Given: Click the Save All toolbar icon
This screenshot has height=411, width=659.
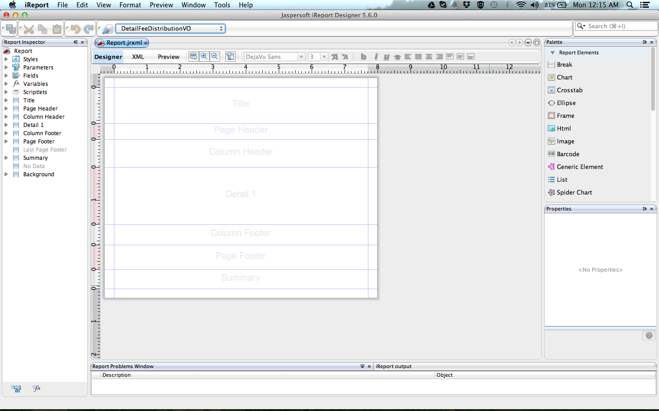Looking at the screenshot, I should 11,29.
